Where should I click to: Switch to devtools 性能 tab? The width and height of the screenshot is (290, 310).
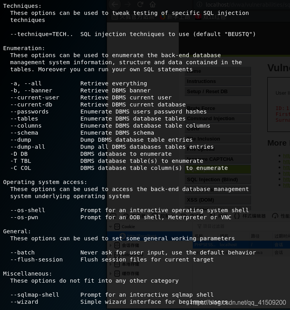(x=281, y=216)
